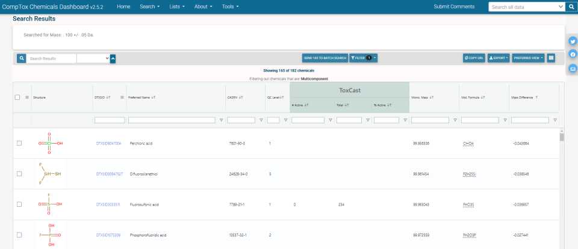Open the Search menu in navbar

150,7
